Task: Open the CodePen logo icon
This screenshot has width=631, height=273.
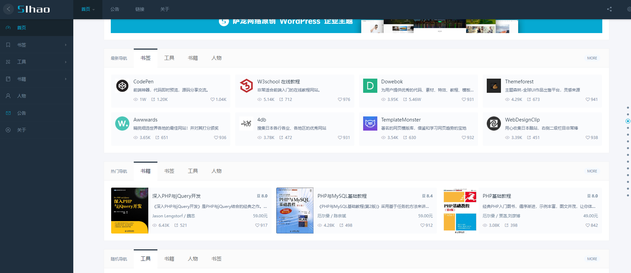Action: (x=122, y=86)
